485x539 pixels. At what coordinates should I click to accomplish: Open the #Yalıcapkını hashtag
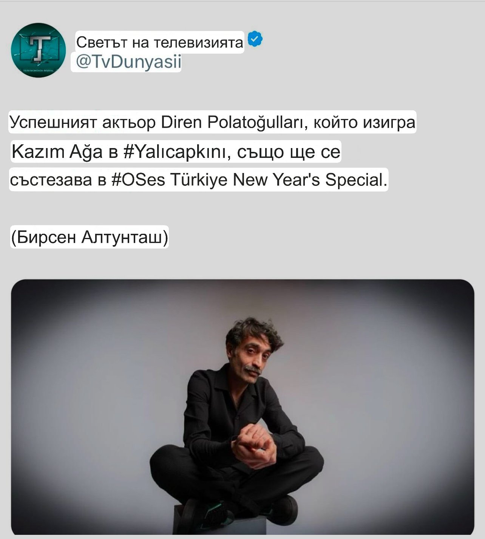pos(175,151)
